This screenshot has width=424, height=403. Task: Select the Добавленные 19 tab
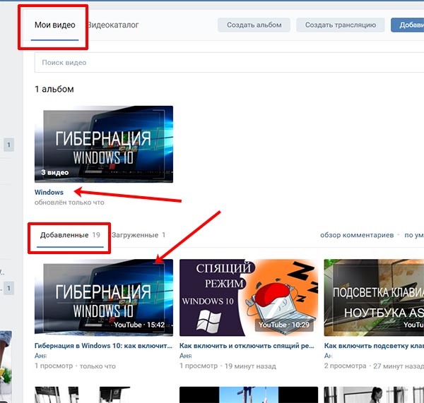tap(70, 235)
